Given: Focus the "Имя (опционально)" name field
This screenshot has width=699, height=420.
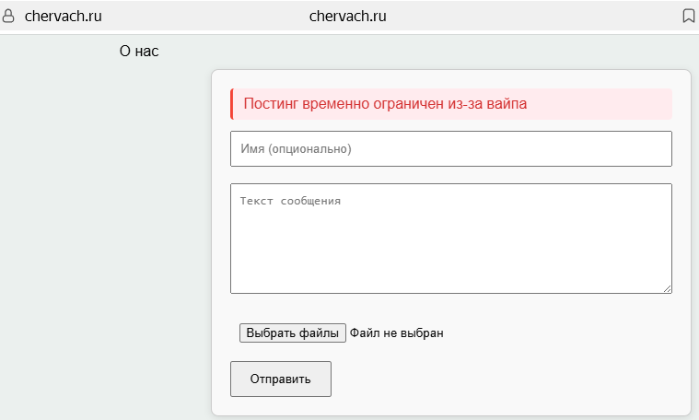Looking at the screenshot, I should pos(450,149).
